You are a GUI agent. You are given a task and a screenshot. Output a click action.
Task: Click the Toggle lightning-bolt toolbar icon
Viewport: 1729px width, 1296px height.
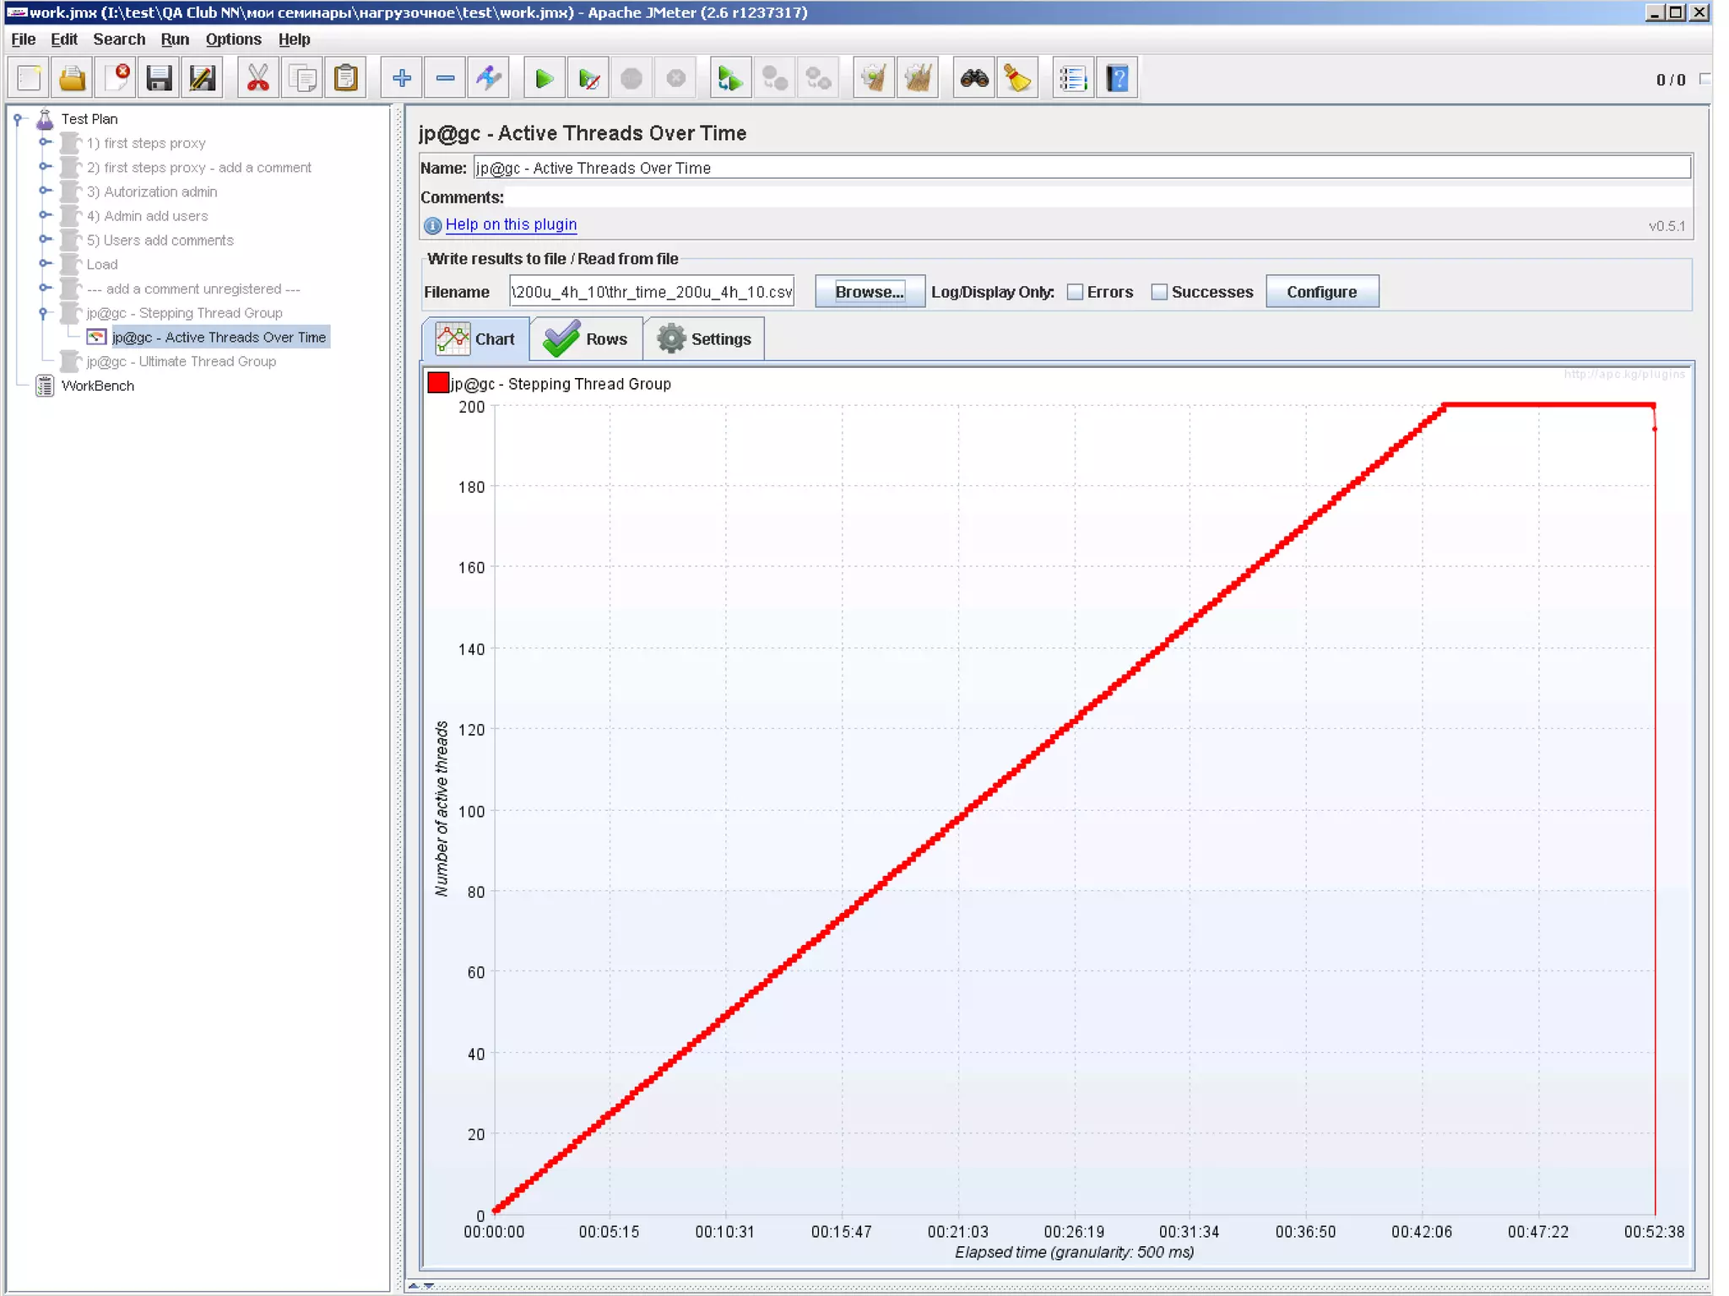pos(489,78)
